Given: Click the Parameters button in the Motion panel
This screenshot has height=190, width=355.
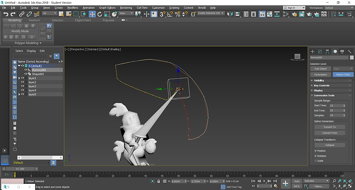Looking at the screenshot, I should click(320, 74).
